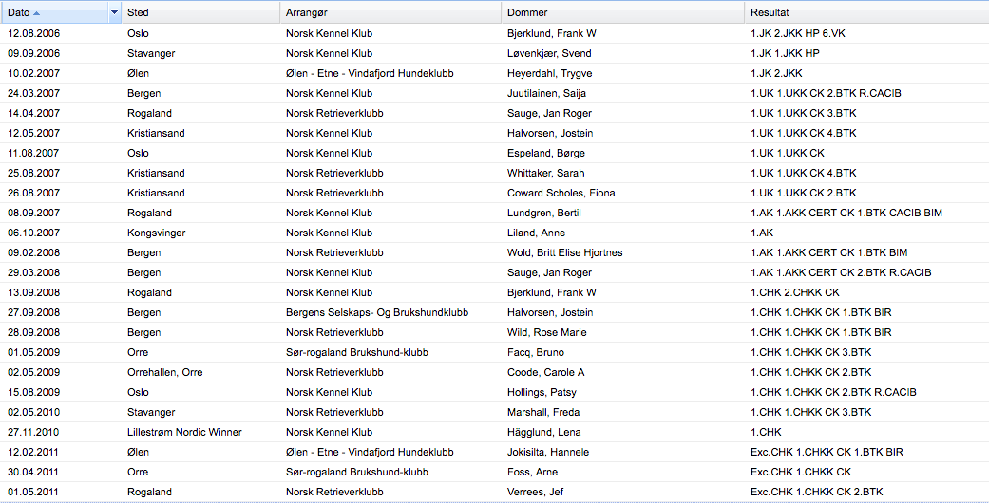Click judge Juutilainen, Saija

pyautogui.click(x=546, y=93)
